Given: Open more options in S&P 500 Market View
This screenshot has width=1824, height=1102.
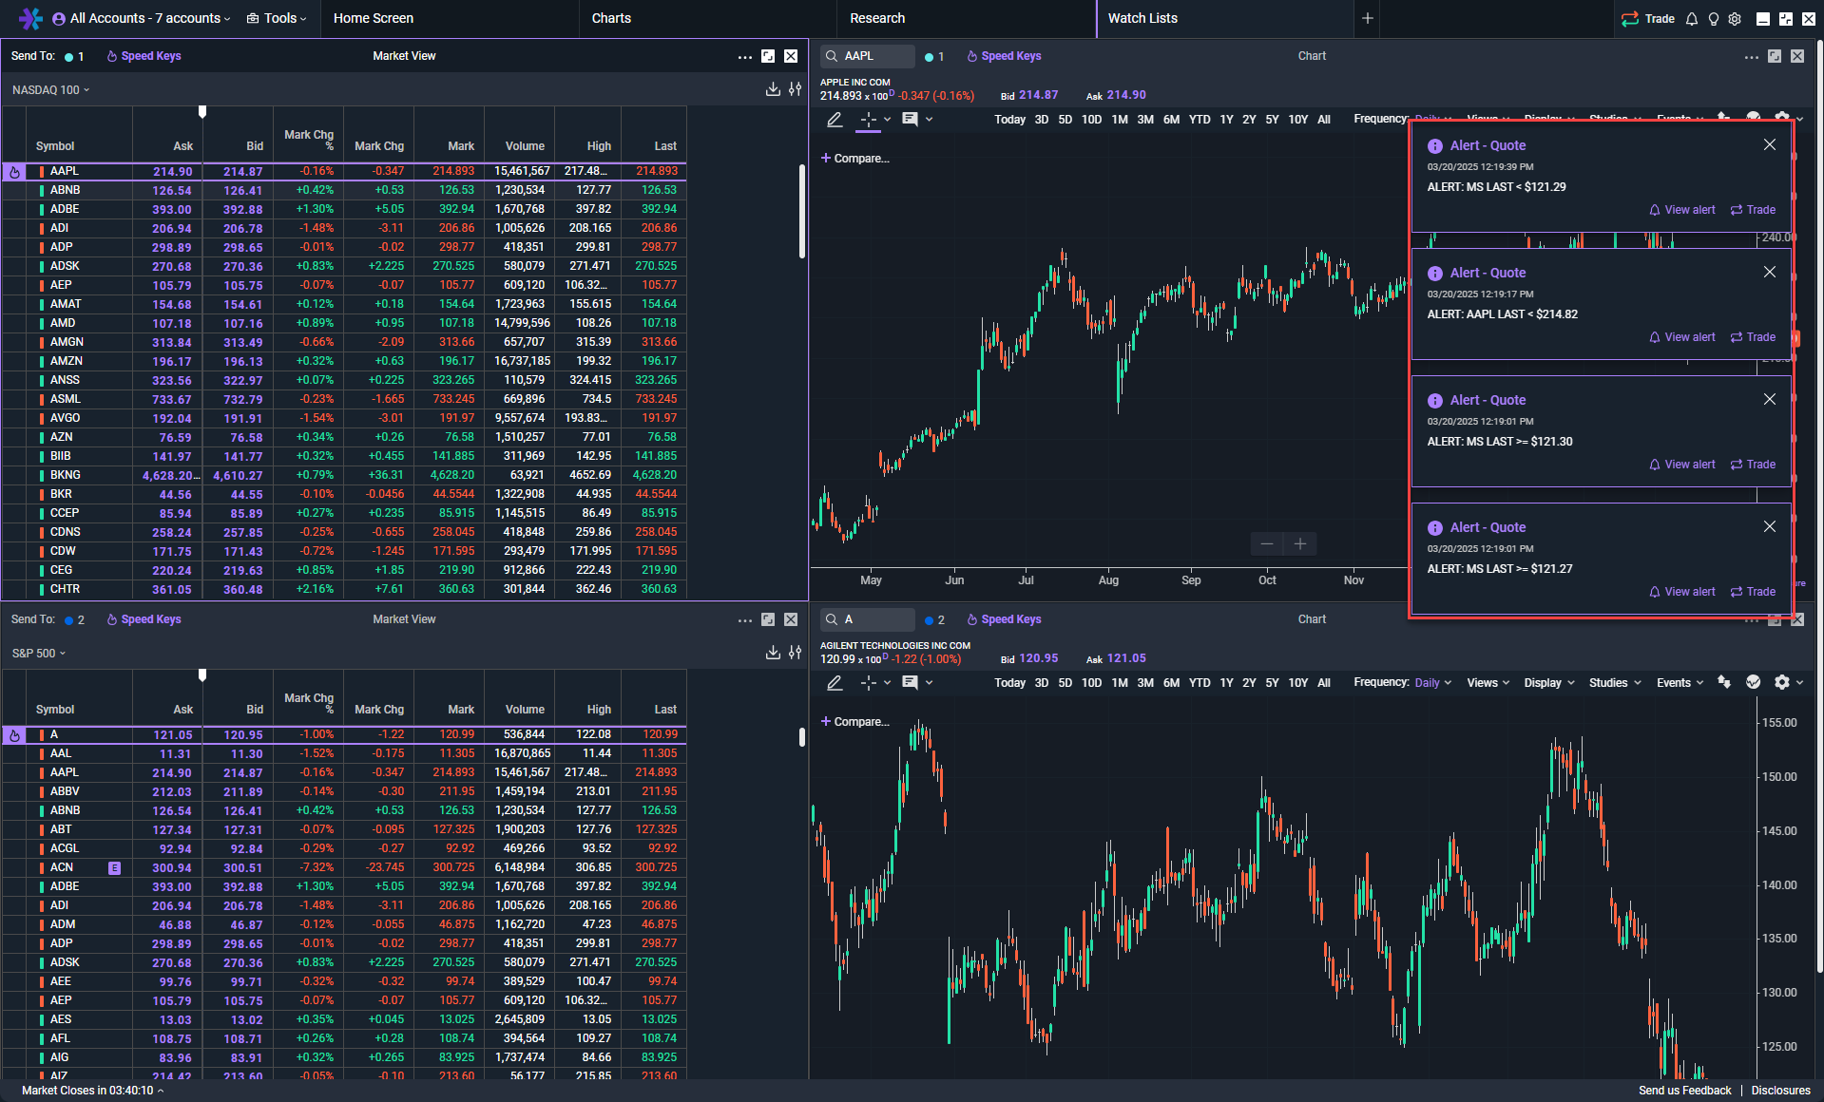Looking at the screenshot, I should click(x=745, y=619).
